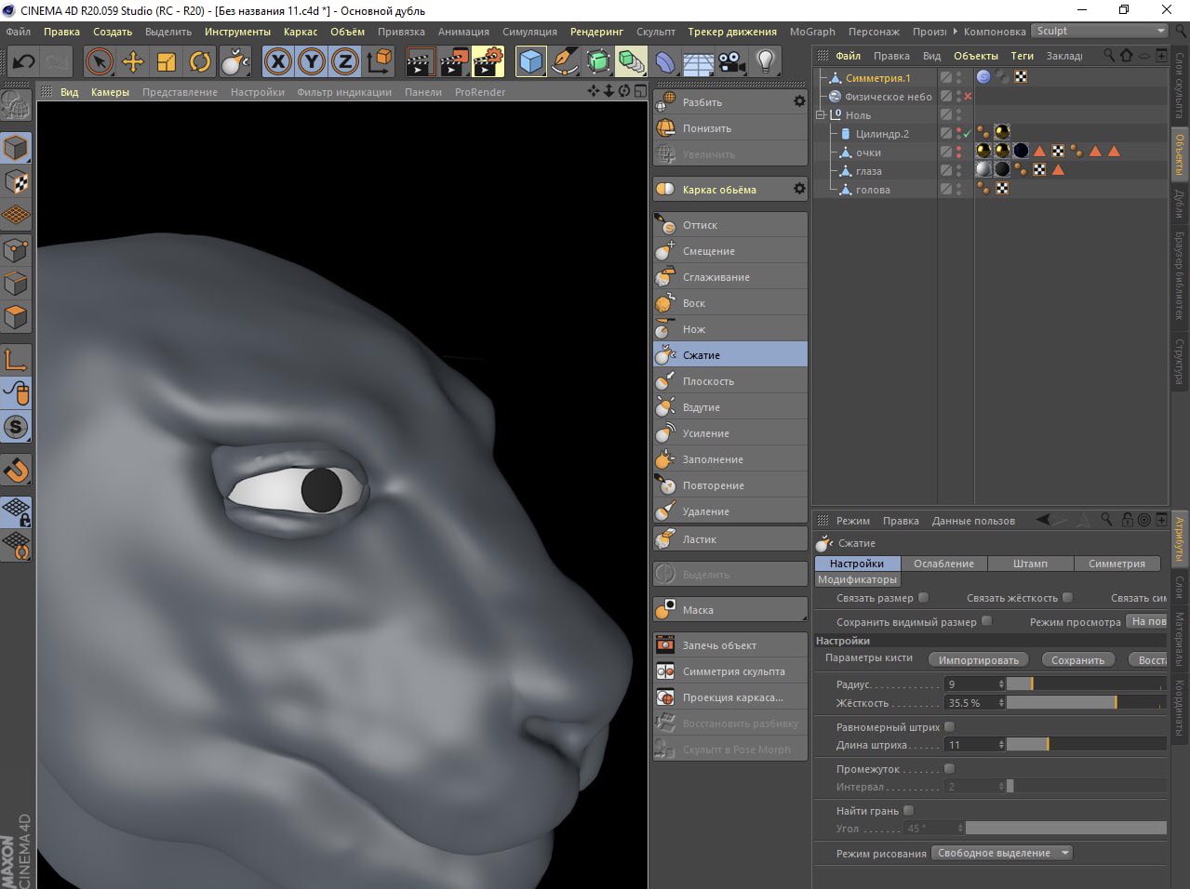Screen dimensions: 1190x889
Task: Collapse the Ноль object tree node
Action: click(x=821, y=115)
